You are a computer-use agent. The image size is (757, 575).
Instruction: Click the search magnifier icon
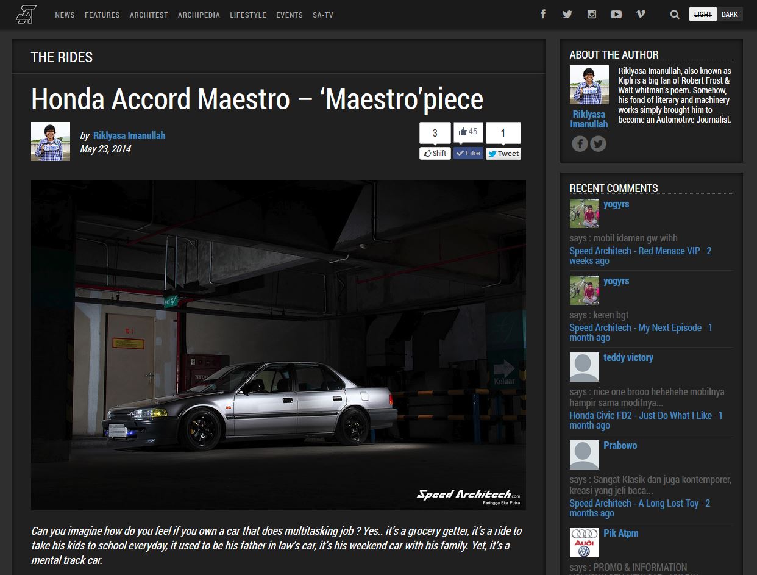pos(674,15)
